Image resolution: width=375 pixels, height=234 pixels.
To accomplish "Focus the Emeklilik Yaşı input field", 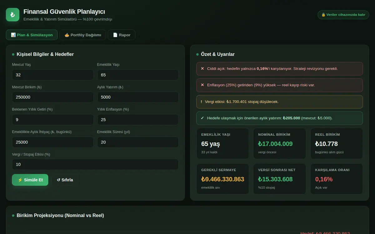I will pos(138,75).
